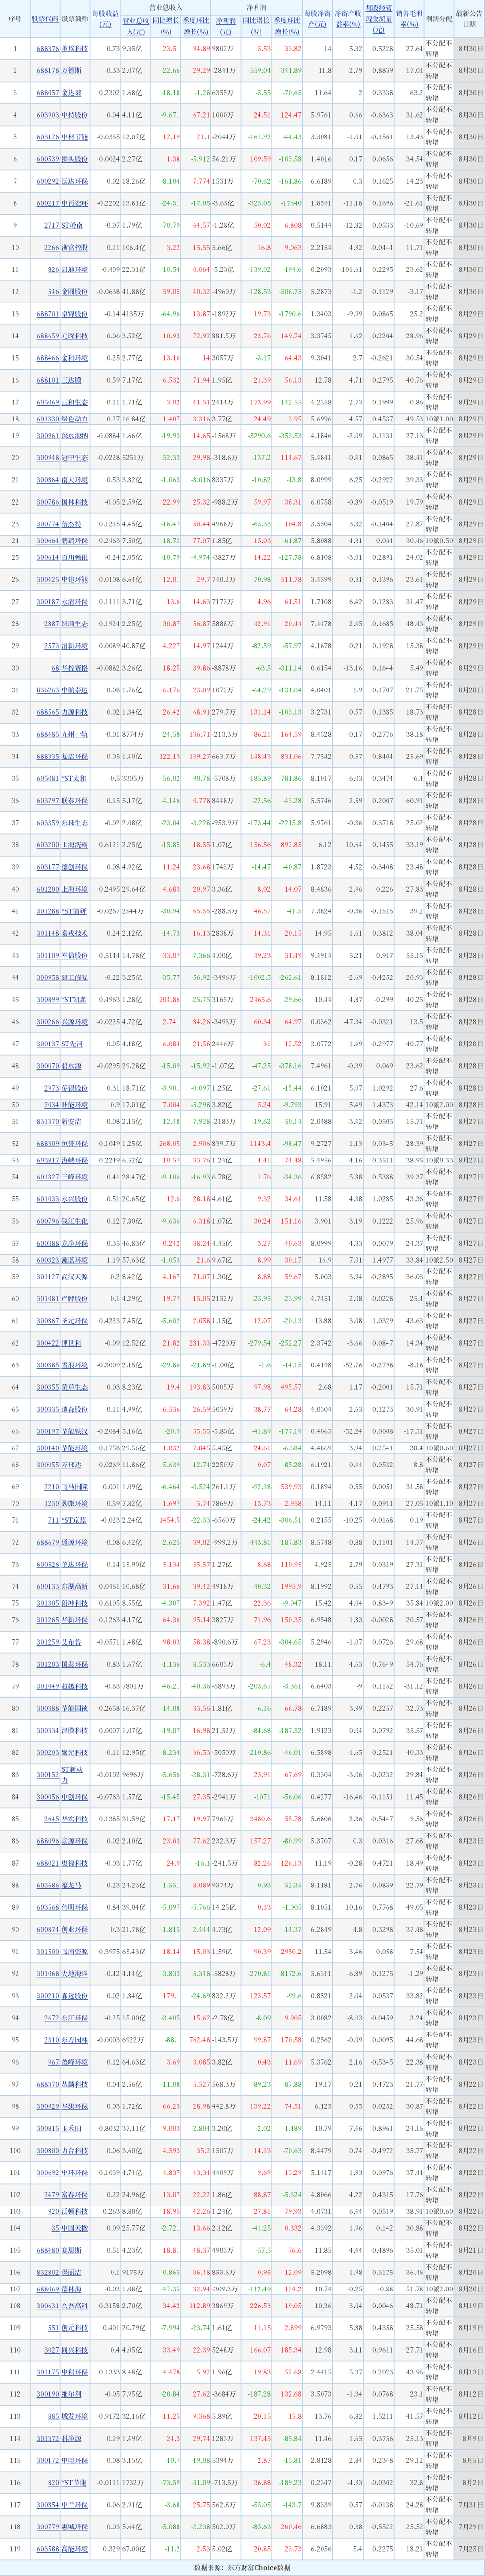Click the 万德斯 stock name link
Viewport: 485px width, 2576px height.
(x=76, y=71)
